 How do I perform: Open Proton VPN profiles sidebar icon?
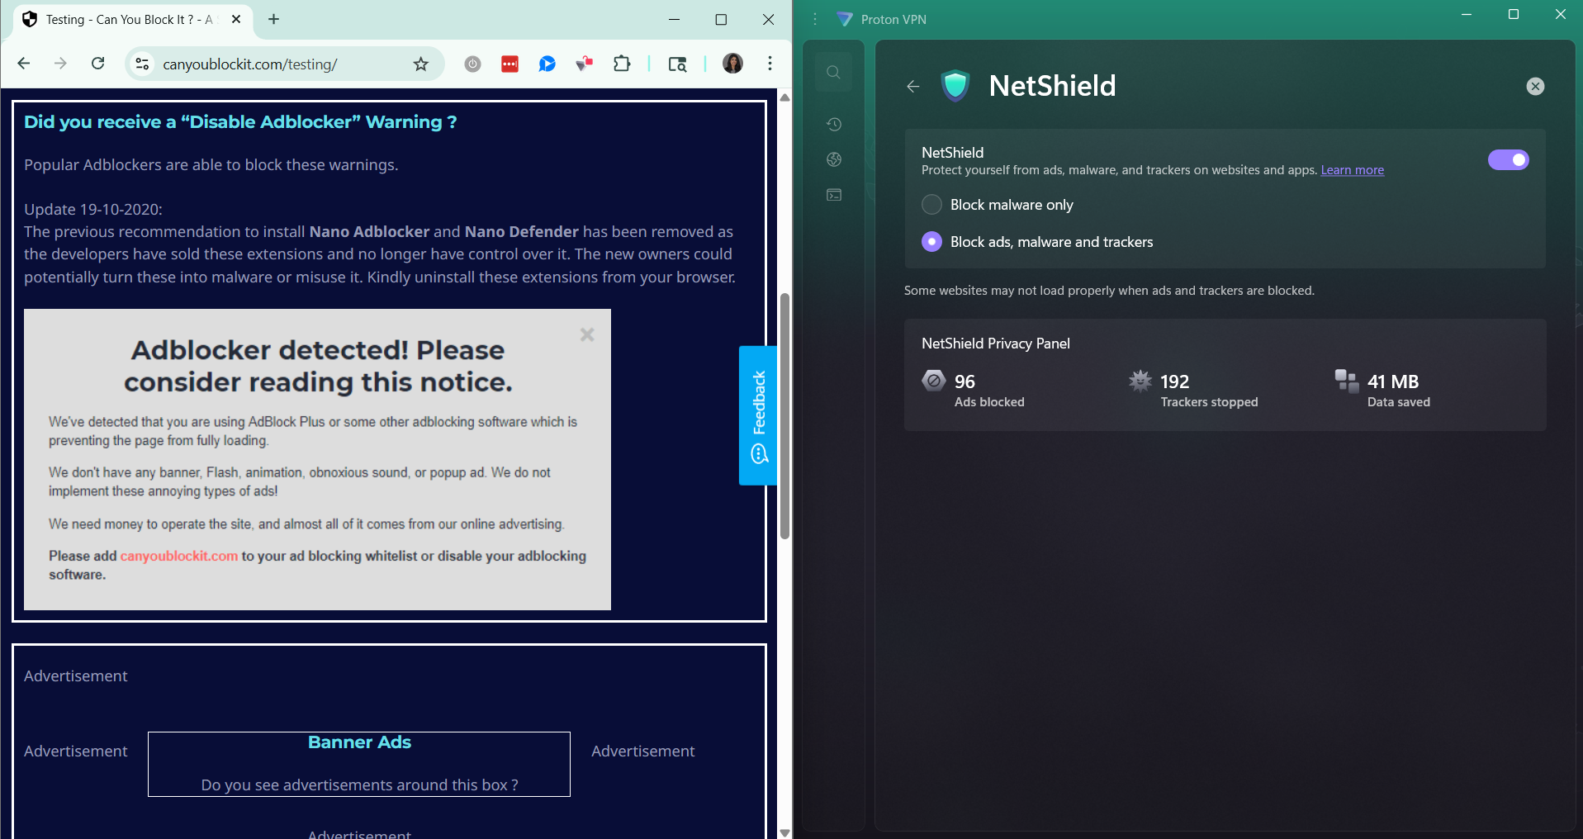[834, 195]
